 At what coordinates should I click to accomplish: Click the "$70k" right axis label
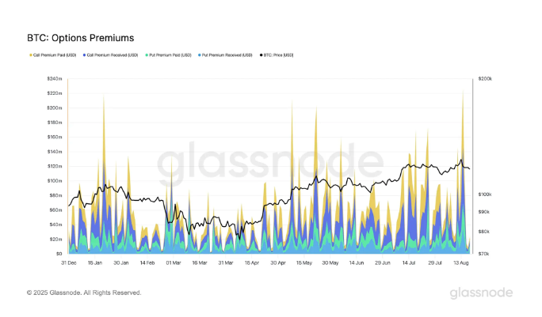pyautogui.click(x=483, y=254)
